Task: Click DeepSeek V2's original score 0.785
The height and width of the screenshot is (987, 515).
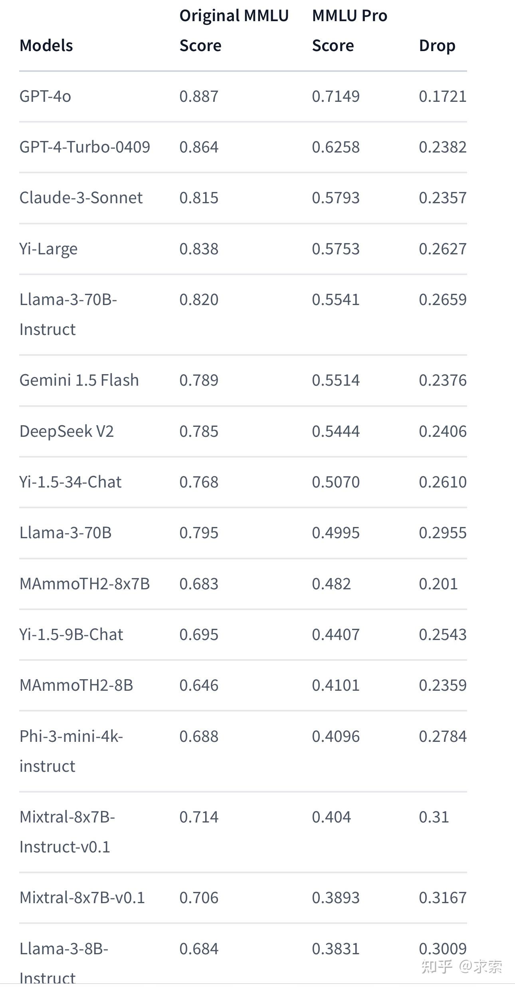Action: (199, 431)
